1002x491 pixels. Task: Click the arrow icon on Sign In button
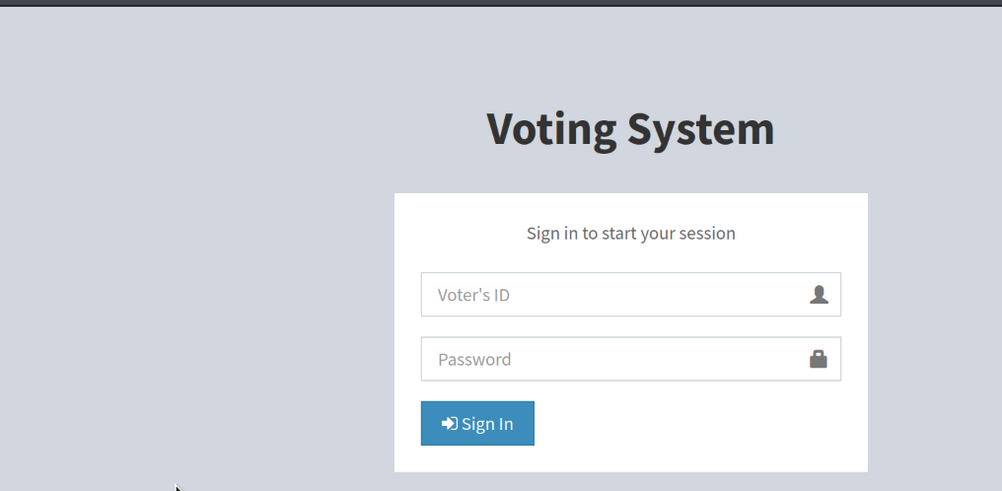point(450,423)
